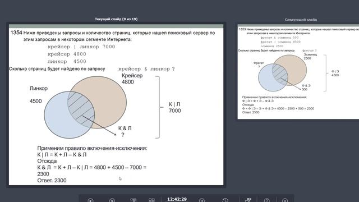Click the 'Ответ. 2300' answer line

pyautogui.click(x=52, y=180)
